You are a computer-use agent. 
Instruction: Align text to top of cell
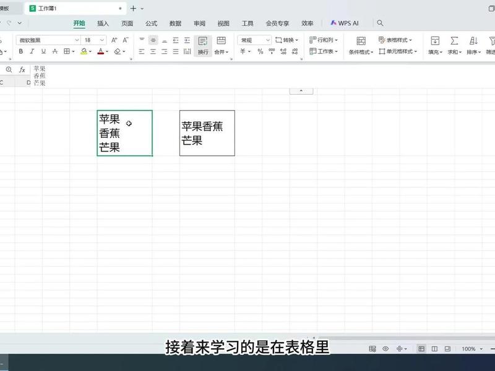(x=142, y=40)
